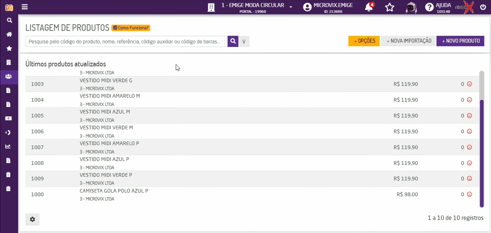Viewport: 491px width, 233px height.
Task: Open notifications bell with 4 alerts
Action: (369, 7)
